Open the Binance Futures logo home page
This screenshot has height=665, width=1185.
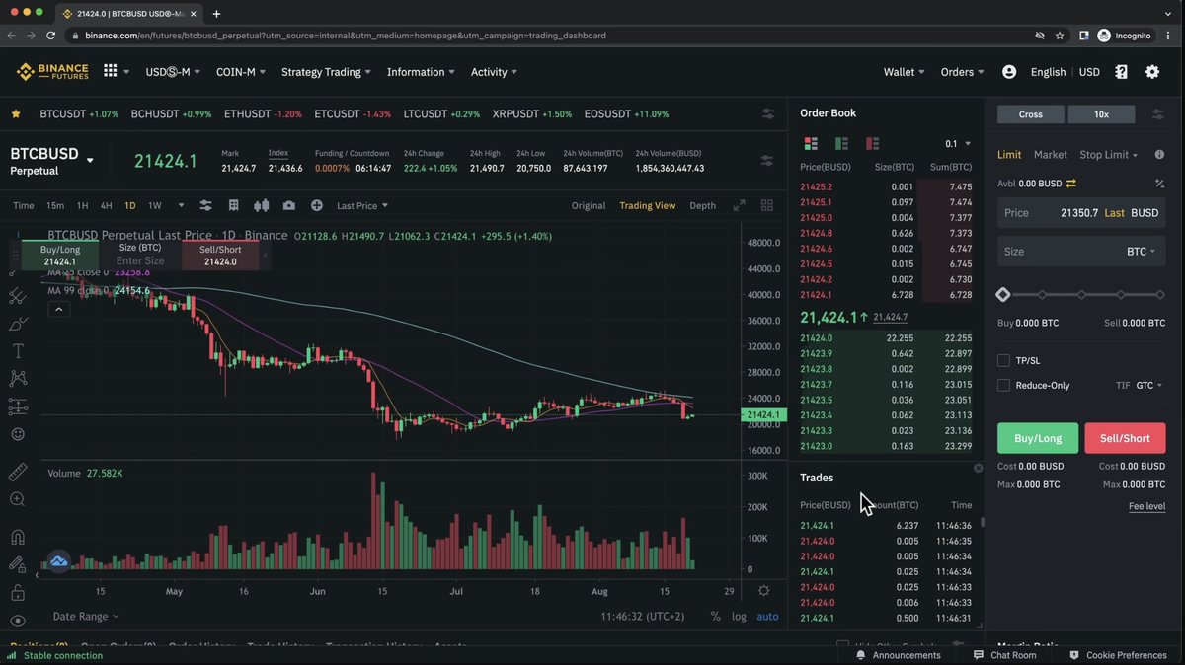[52, 72]
